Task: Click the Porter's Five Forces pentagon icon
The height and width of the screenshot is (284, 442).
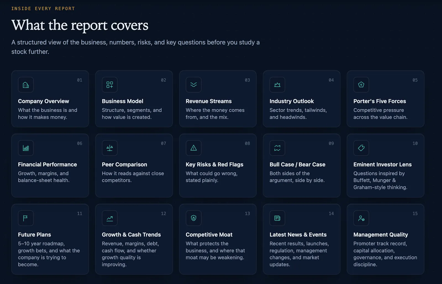Action: pos(361,85)
